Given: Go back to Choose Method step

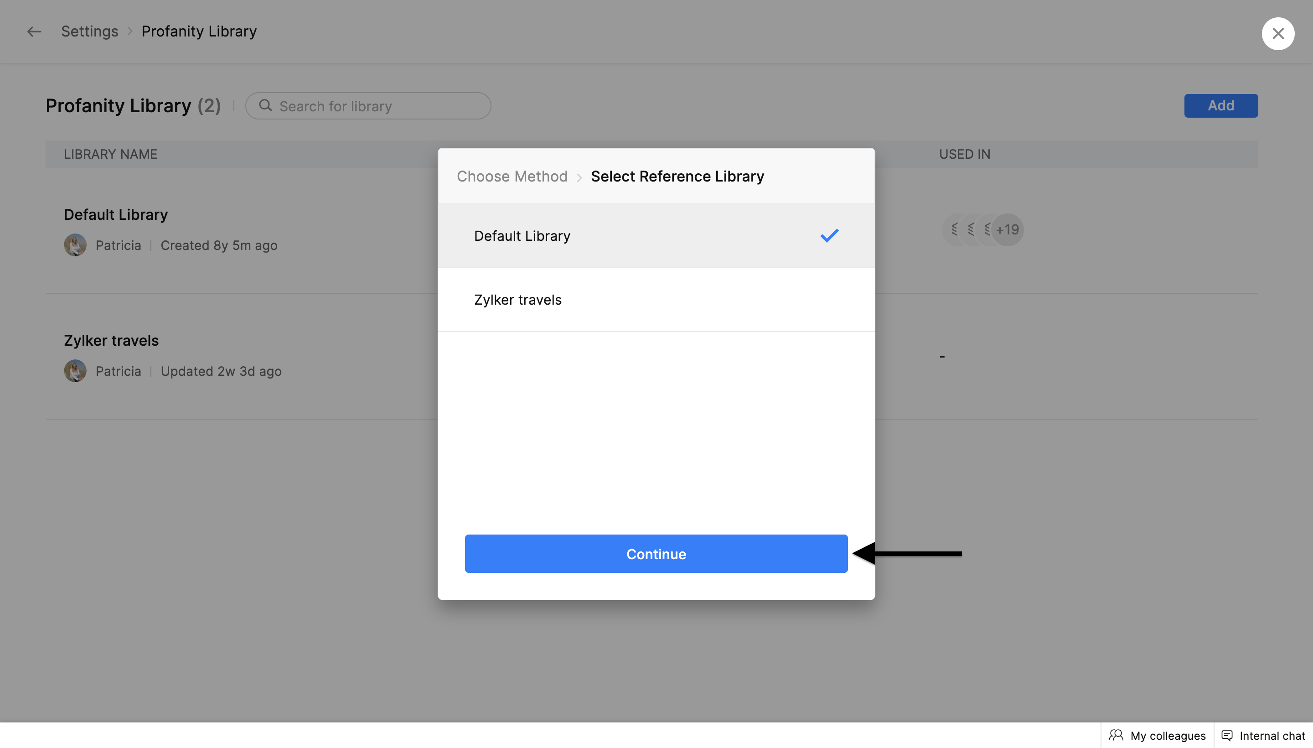Looking at the screenshot, I should (512, 176).
